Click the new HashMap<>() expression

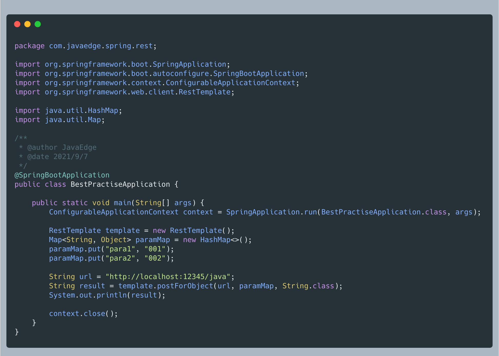(x=215, y=240)
